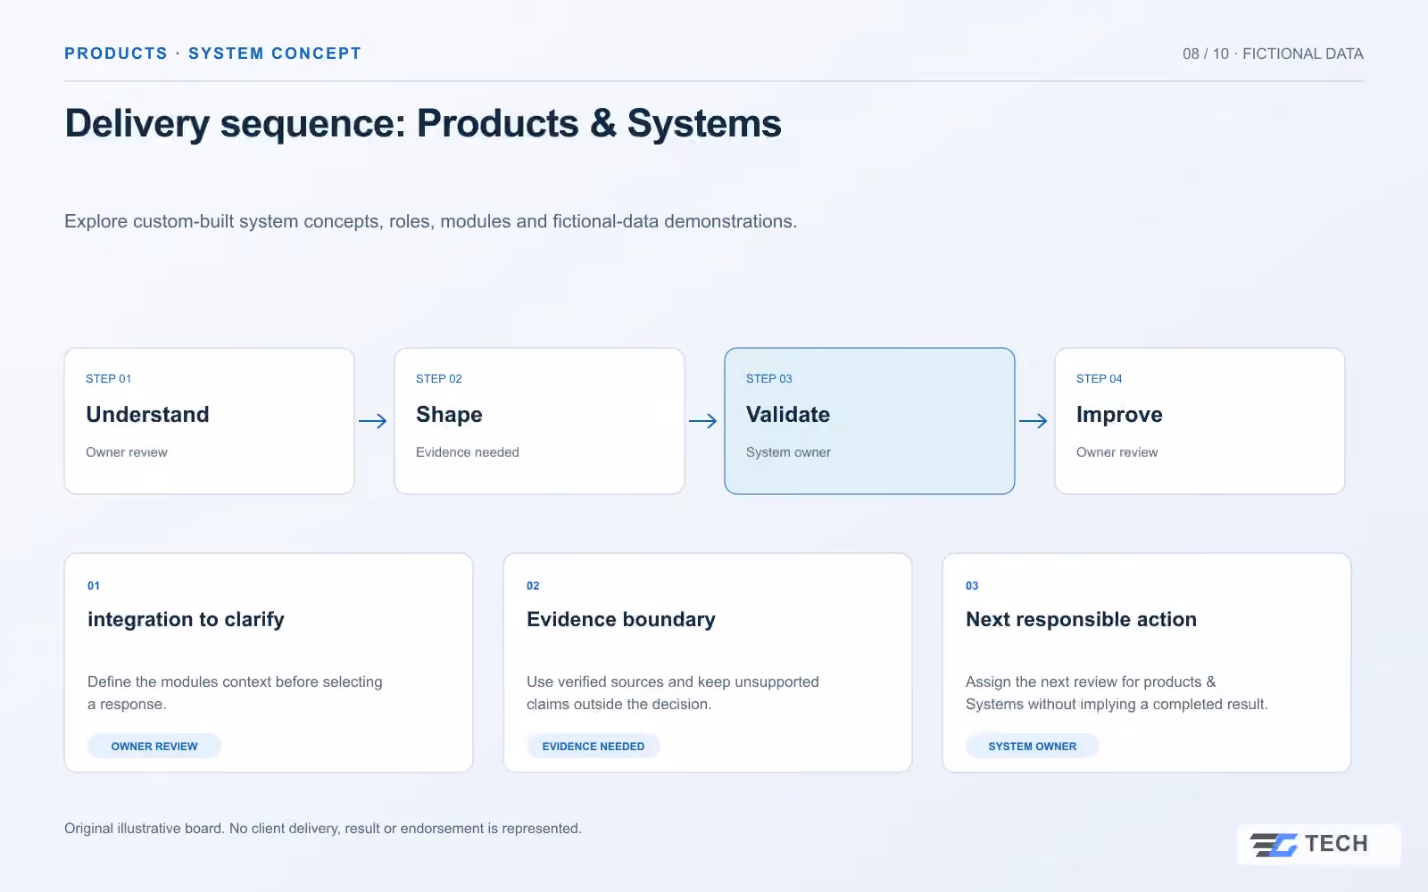Click the '08 / 10 · FICTIONAL DATA' page indicator
The image size is (1428, 892).
click(x=1273, y=54)
